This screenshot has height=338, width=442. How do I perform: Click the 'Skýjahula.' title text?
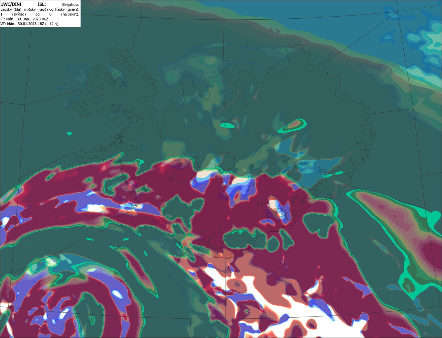[x=71, y=4]
